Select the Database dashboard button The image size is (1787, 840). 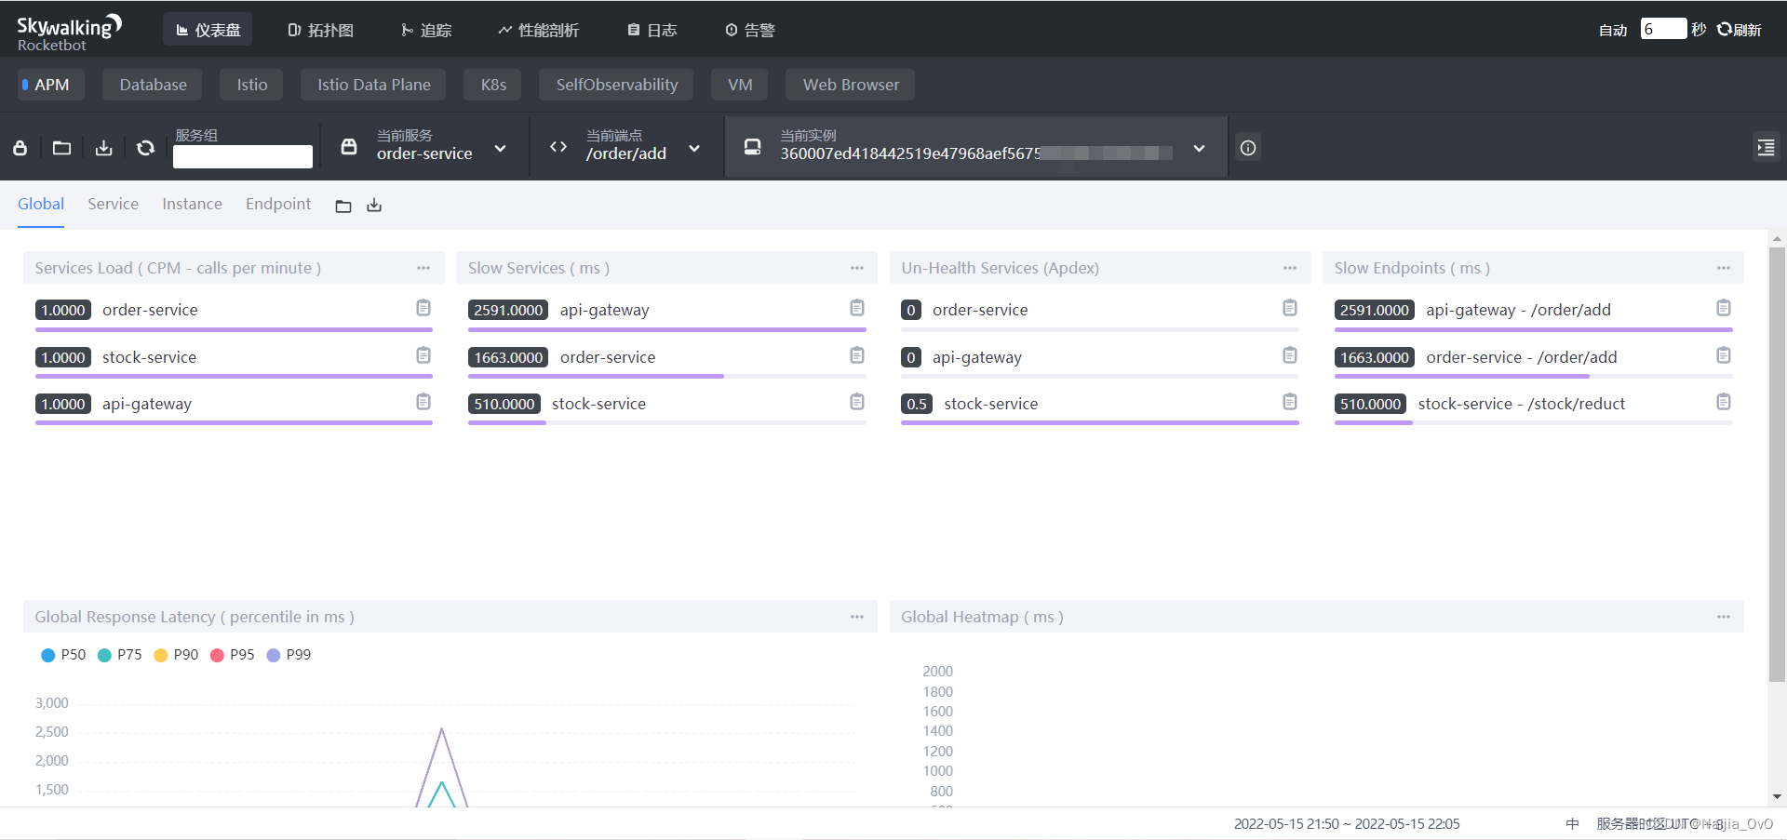[x=153, y=85]
